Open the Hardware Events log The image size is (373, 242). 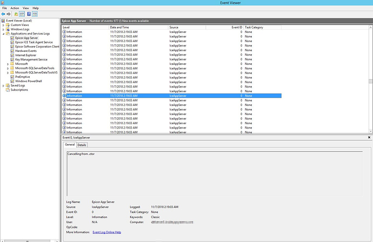(x=26, y=51)
